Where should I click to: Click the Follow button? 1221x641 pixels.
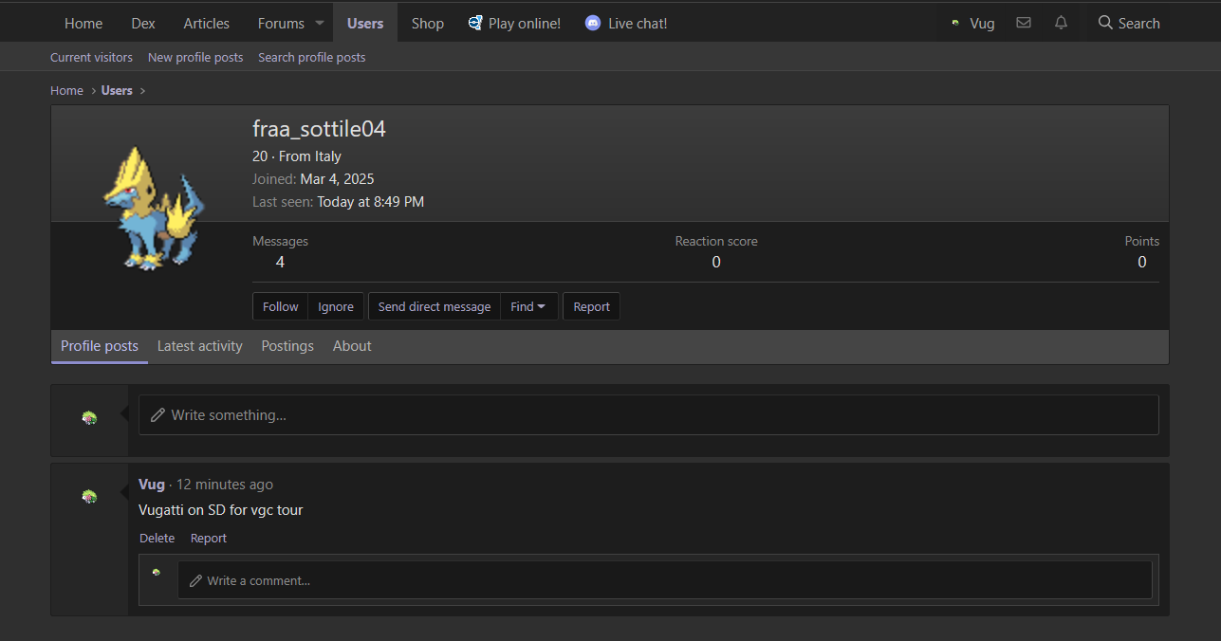pyautogui.click(x=281, y=306)
